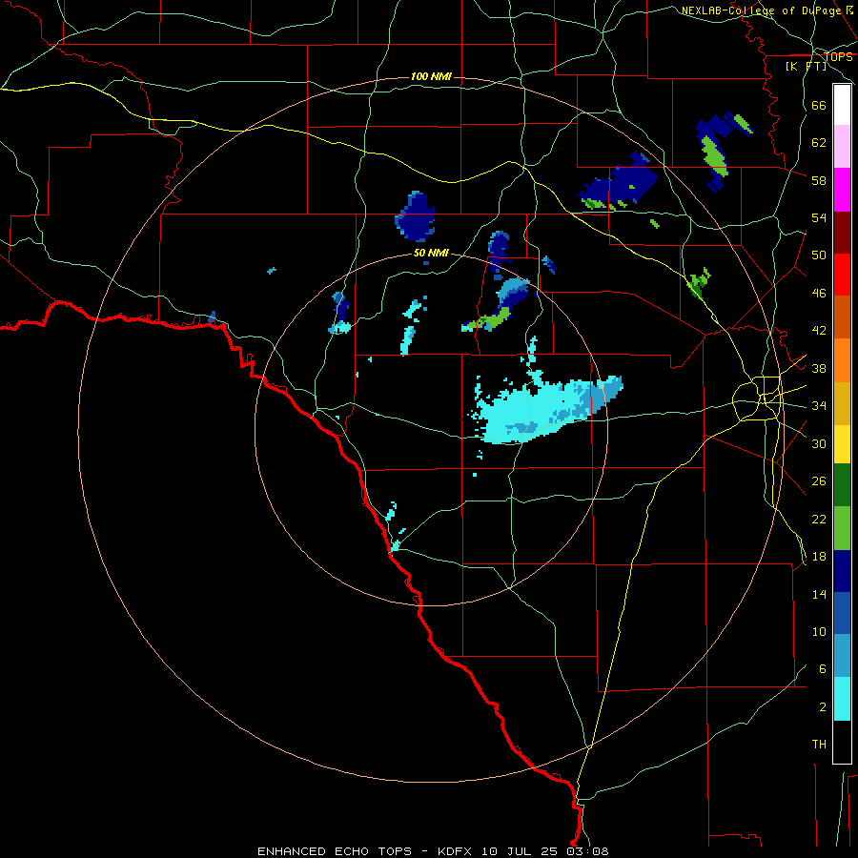Click the TOPS legend title
Image resolution: width=858 pixels, height=858 pixels.
coord(838,57)
